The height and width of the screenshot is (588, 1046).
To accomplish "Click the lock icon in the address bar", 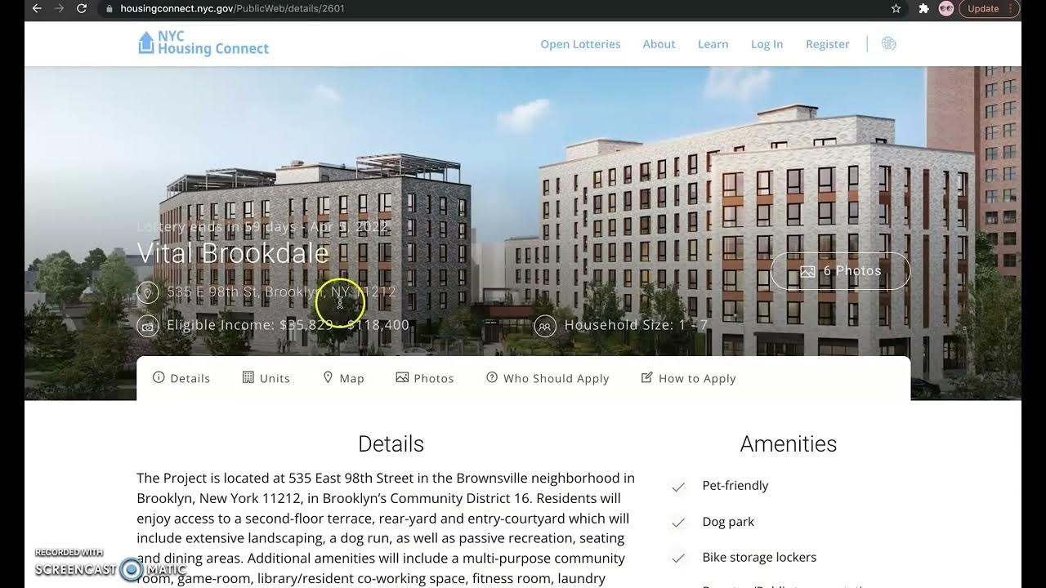I will [x=110, y=8].
